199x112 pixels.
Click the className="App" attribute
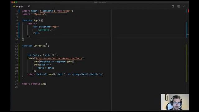coord(48,27)
